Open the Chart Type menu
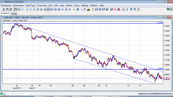Viewport: 173px width, 97px height. pos(30,5)
